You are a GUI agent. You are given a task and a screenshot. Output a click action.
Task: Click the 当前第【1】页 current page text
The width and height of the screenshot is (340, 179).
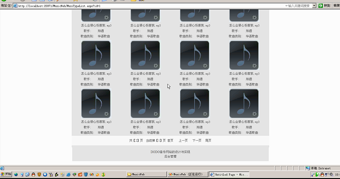pos(156,140)
